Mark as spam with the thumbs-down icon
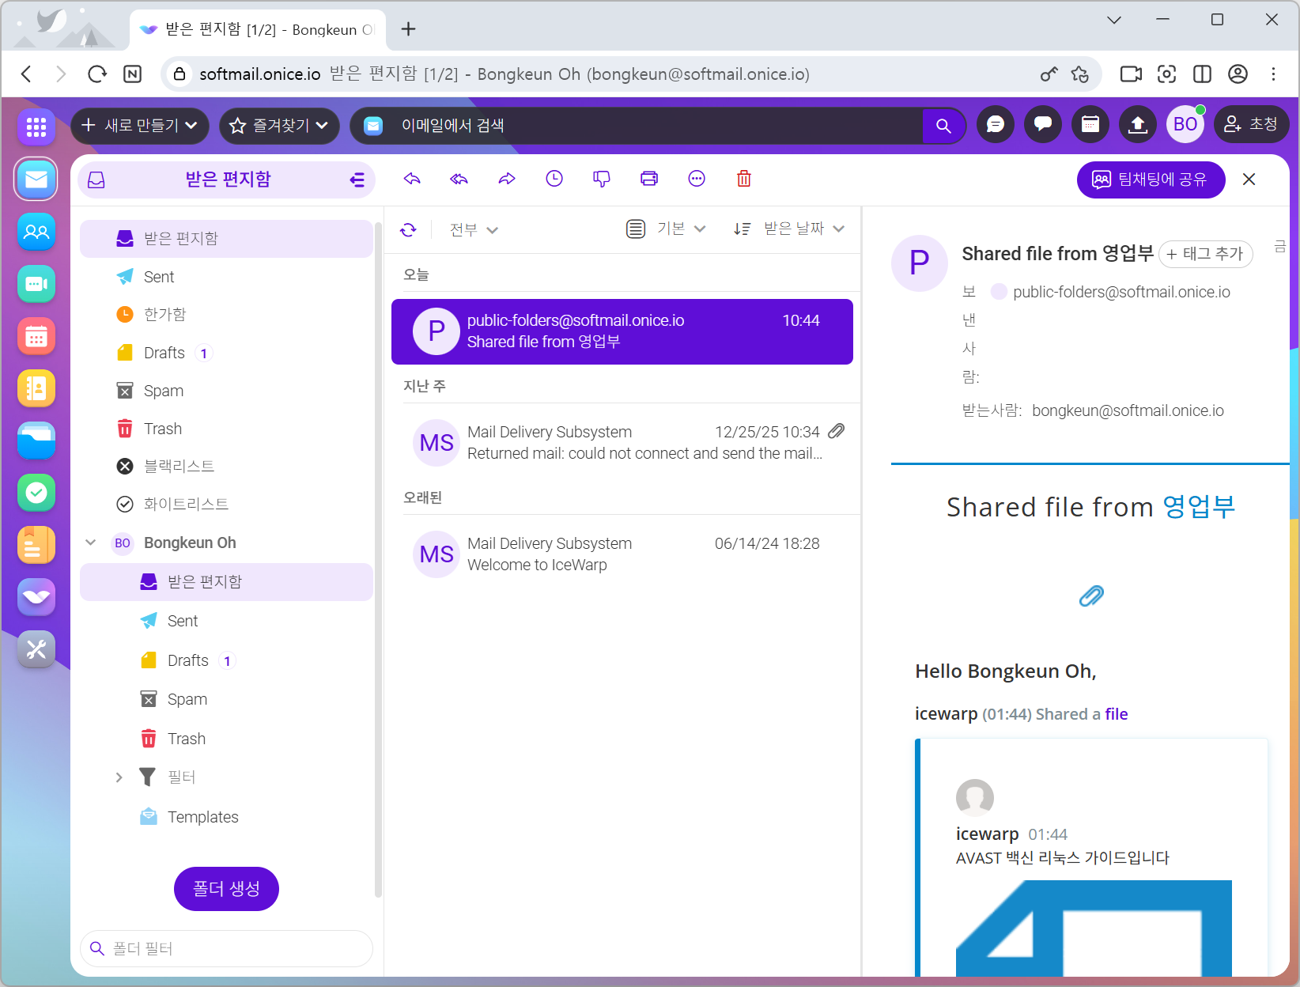This screenshot has width=1300, height=987. 602,179
